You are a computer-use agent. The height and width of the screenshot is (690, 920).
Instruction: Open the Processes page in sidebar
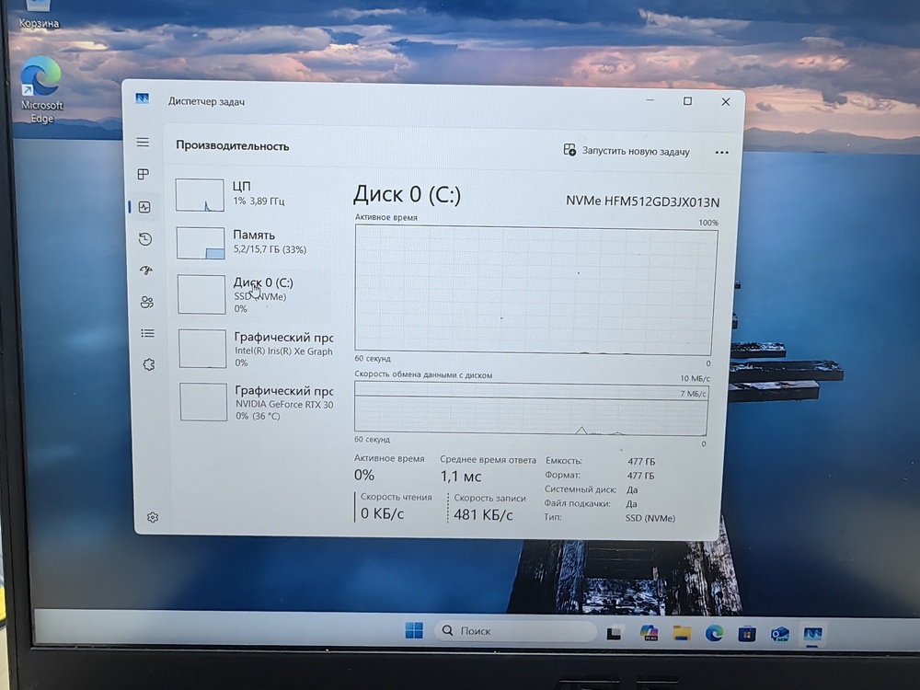coord(143,175)
